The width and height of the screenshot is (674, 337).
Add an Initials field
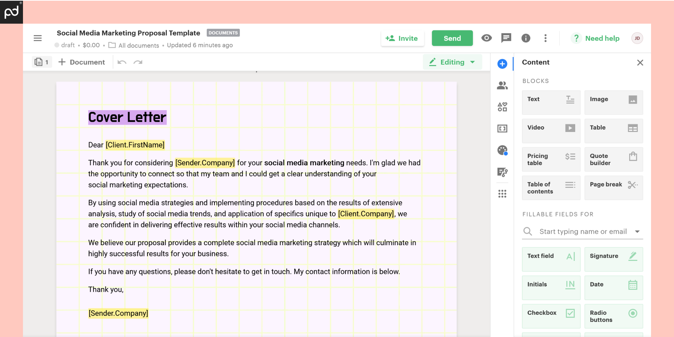click(551, 288)
